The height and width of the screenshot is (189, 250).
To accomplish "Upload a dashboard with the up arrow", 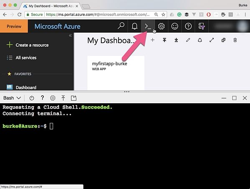I will point(164,40).
